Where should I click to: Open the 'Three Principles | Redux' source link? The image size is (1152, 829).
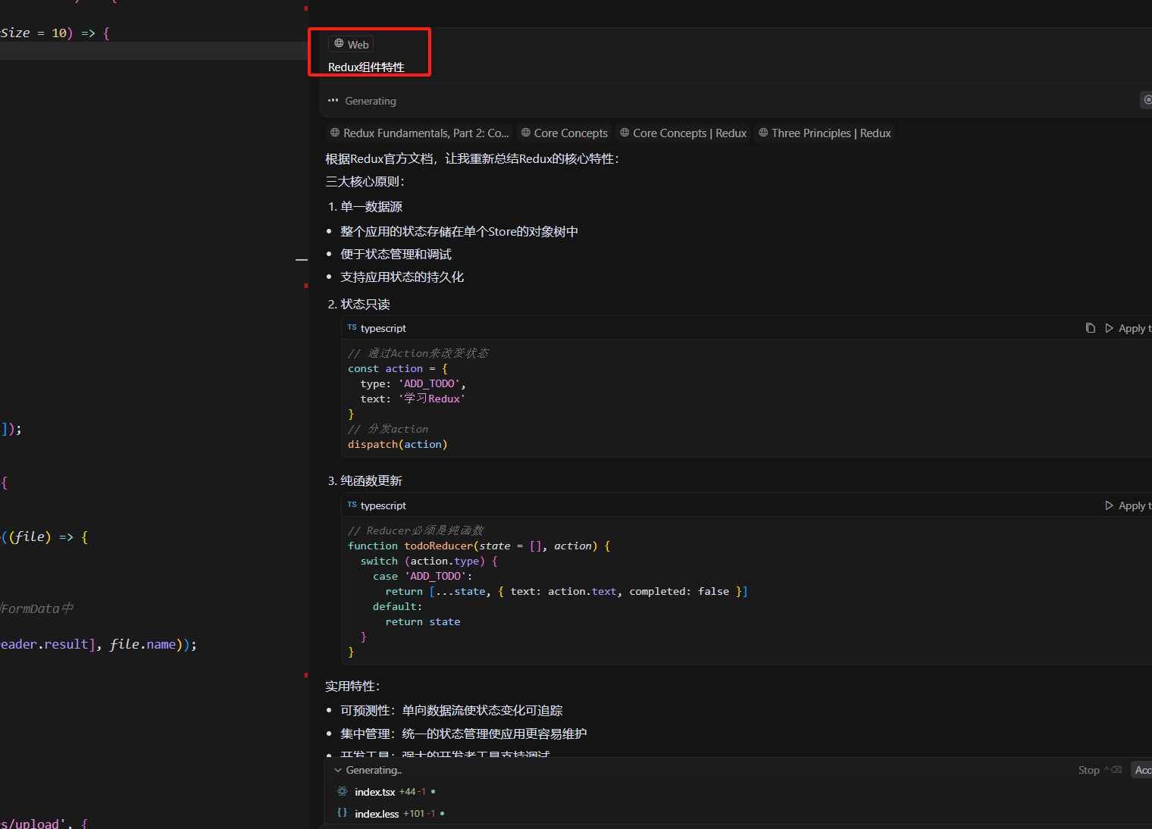[825, 133]
